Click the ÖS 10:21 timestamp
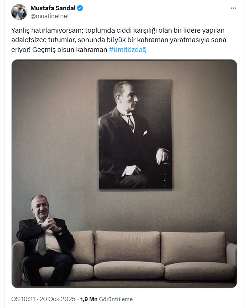This screenshot has height=308, width=245. [23, 299]
